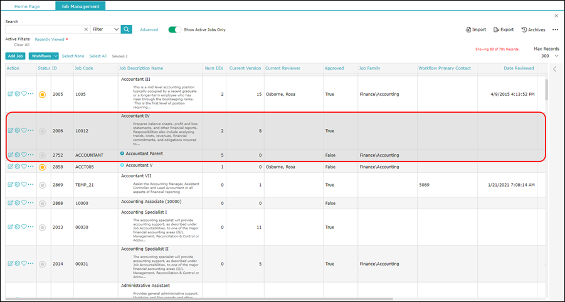
Task: Clear the search box with the X icon
Action: (x=86, y=29)
